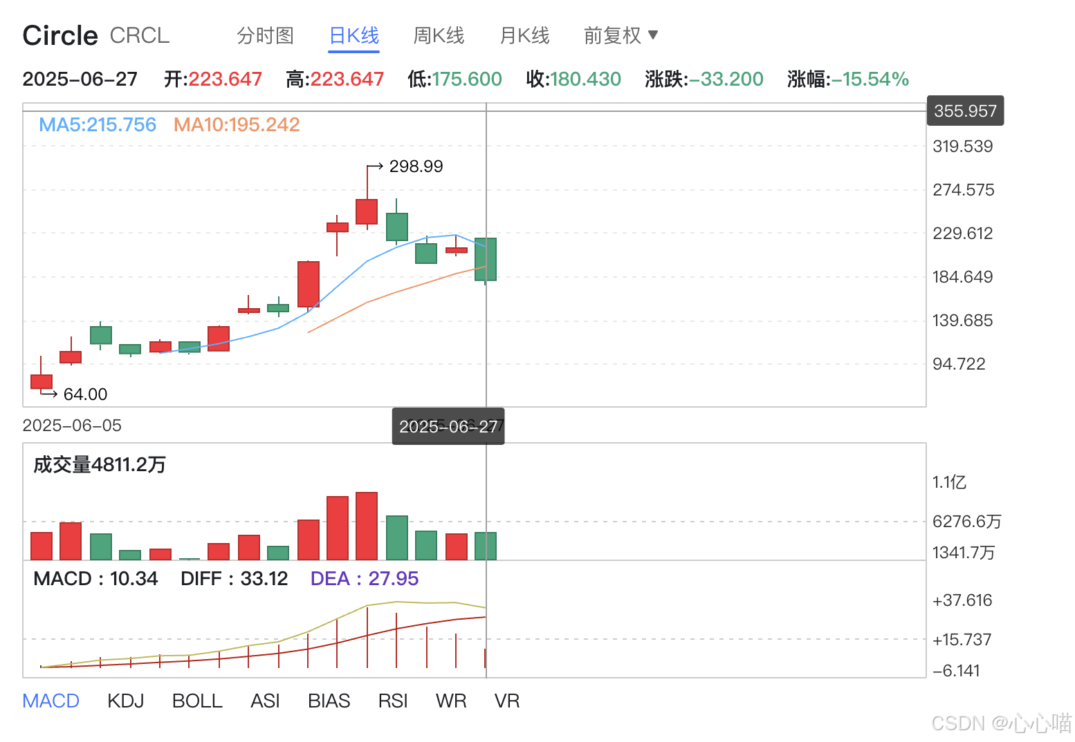
Task: Click the CRCL ticker symbol
Action: [140, 35]
